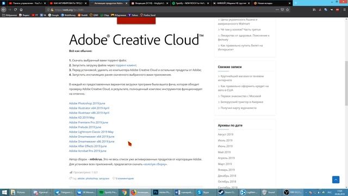Open the Reddit bookmark
Screen dimensions: 348x196
click(x=83, y=15)
